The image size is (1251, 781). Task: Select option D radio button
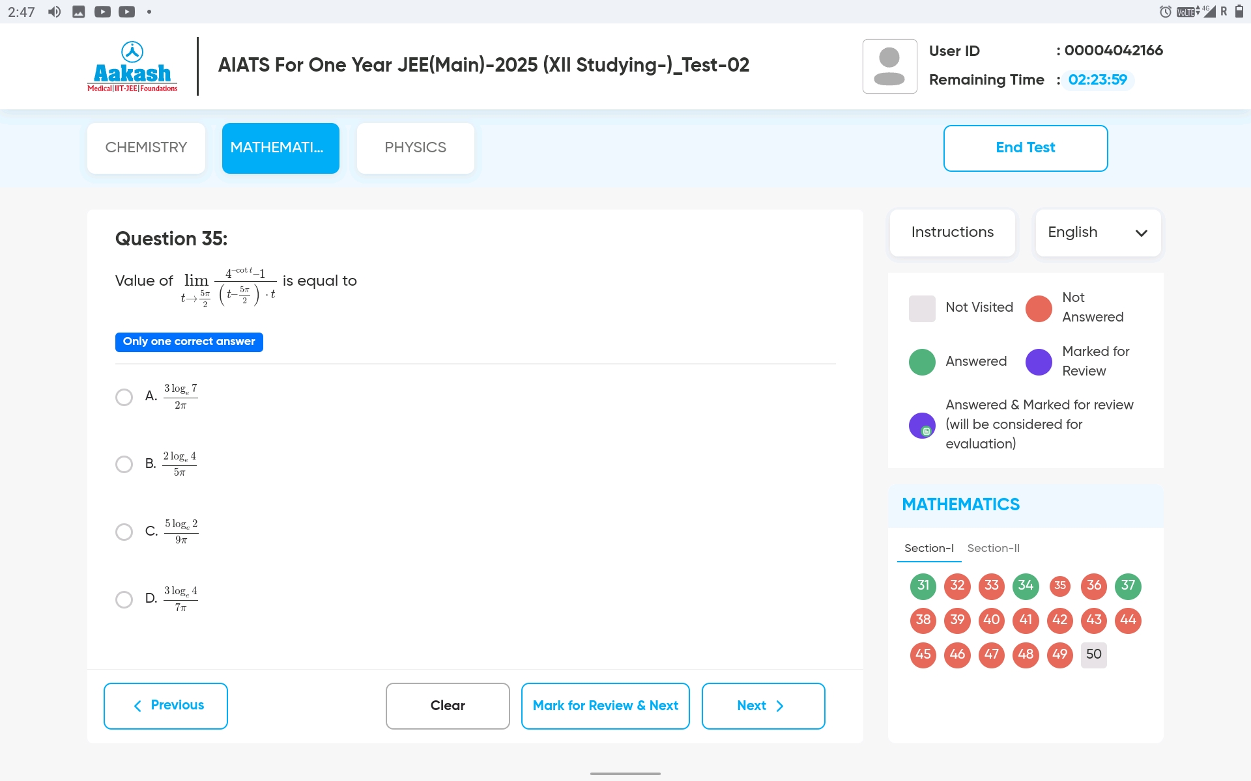[124, 599]
